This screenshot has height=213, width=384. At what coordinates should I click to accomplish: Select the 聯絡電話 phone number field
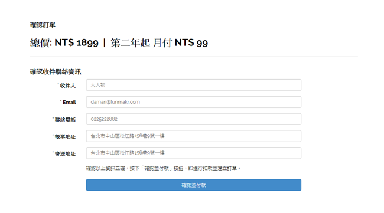193,119
